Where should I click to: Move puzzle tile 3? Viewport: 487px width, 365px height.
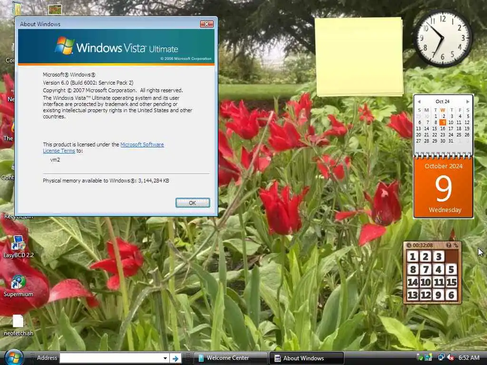[x=438, y=257]
